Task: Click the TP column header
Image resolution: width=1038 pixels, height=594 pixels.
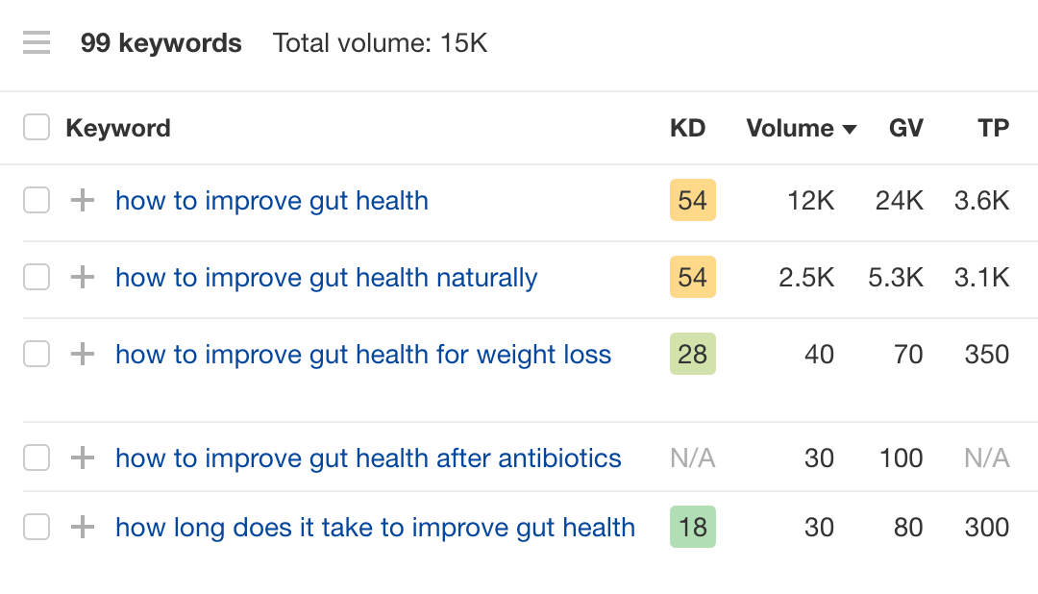Action: [x=993, y=129]
